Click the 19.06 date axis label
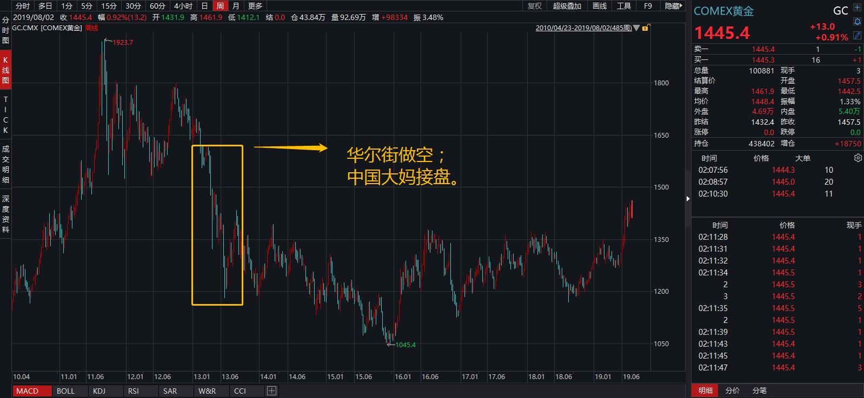The height and width of the screenshot is (398, 864). click(x=631, y=376)
